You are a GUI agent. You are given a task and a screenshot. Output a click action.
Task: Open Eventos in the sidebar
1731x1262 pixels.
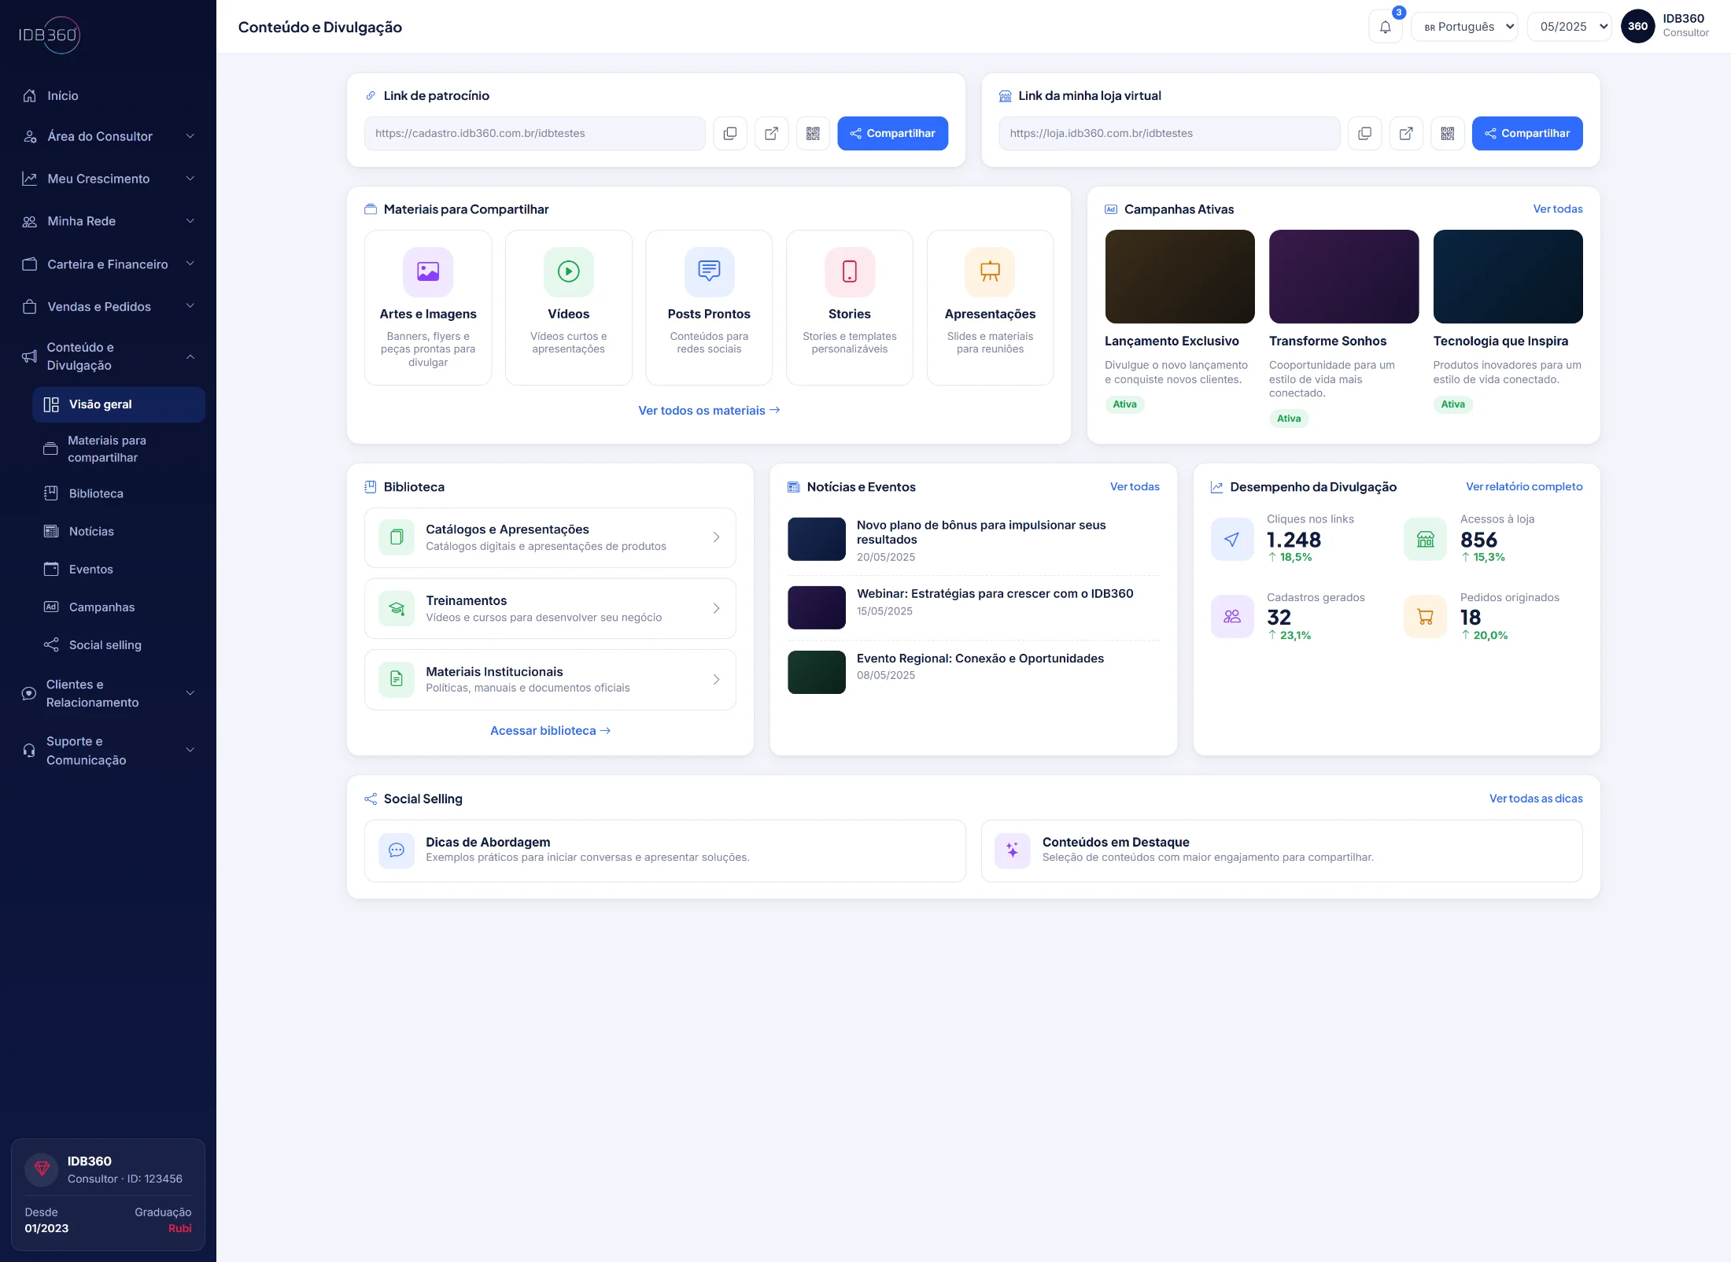point(119,569)
